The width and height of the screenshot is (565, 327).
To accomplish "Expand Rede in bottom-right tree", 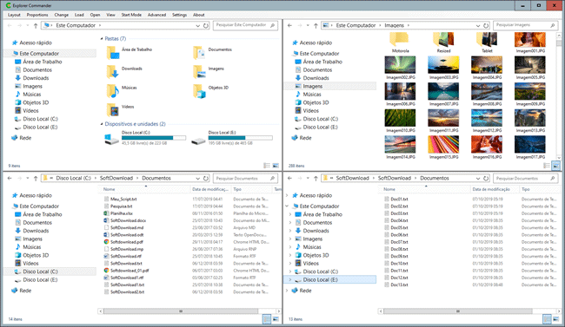I will click(x=287, y=291).
